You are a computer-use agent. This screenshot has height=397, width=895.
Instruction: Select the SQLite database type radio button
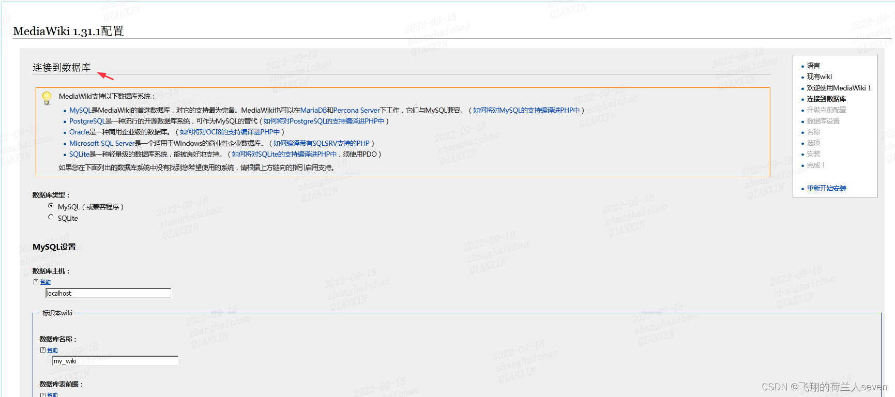click(x=51, y=217)
